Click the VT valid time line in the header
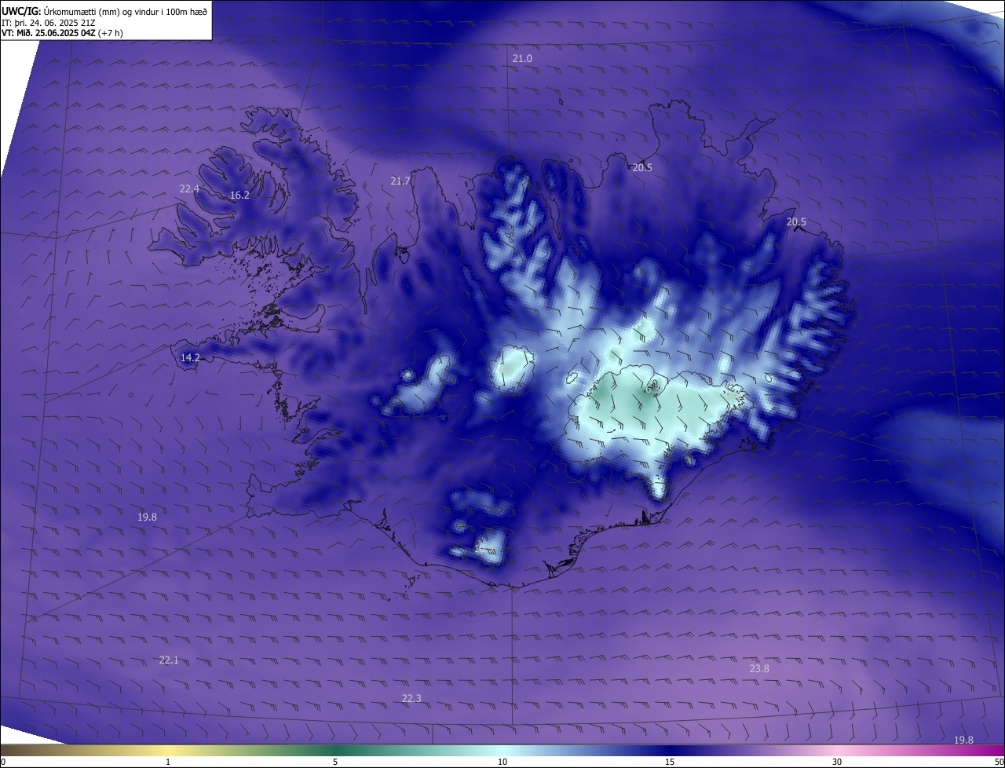The height and width of the screenshot is (768, 1005). pos(62,33)
